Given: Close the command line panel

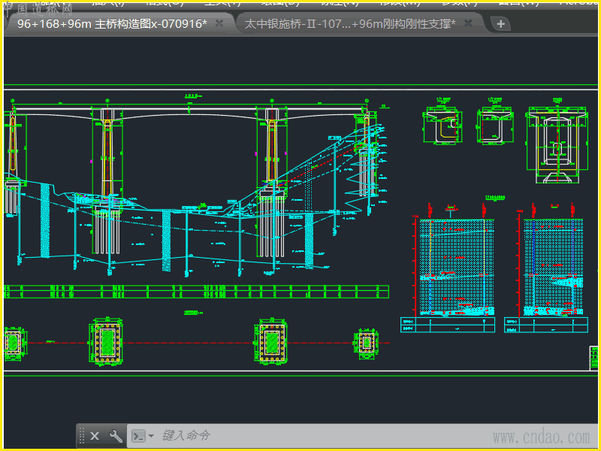Looking at the screenshot, I should (95, 435).
